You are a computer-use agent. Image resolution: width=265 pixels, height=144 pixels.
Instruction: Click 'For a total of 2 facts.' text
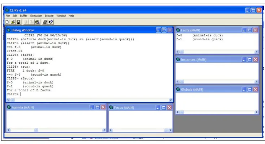[29, 90]
